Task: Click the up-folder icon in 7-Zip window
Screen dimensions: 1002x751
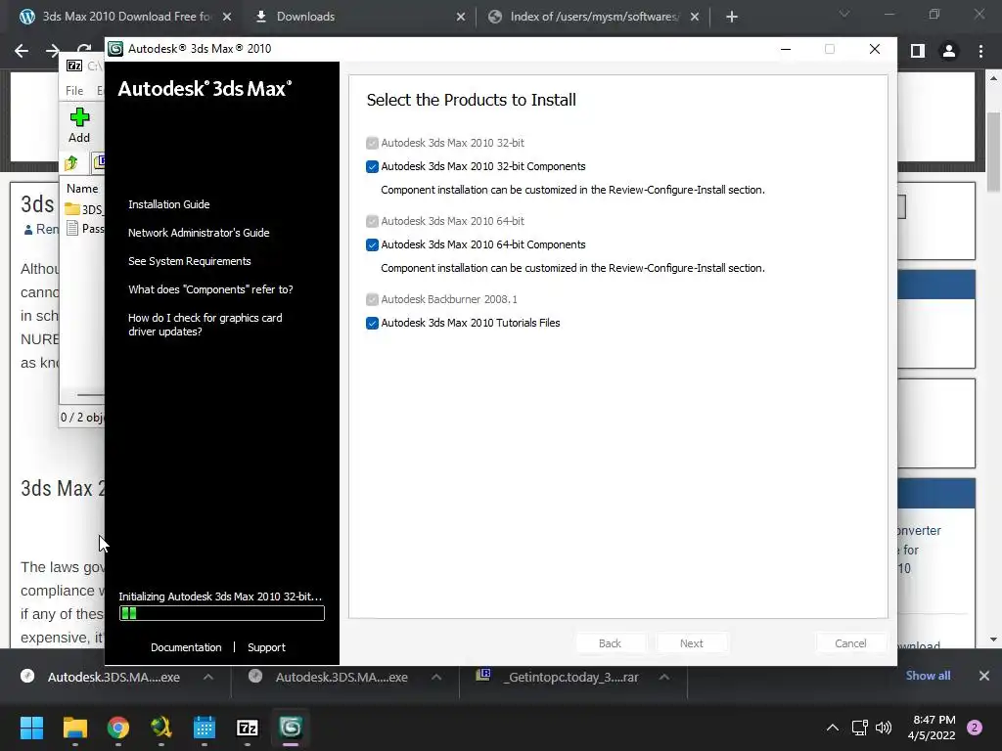Action: [71, 163]
